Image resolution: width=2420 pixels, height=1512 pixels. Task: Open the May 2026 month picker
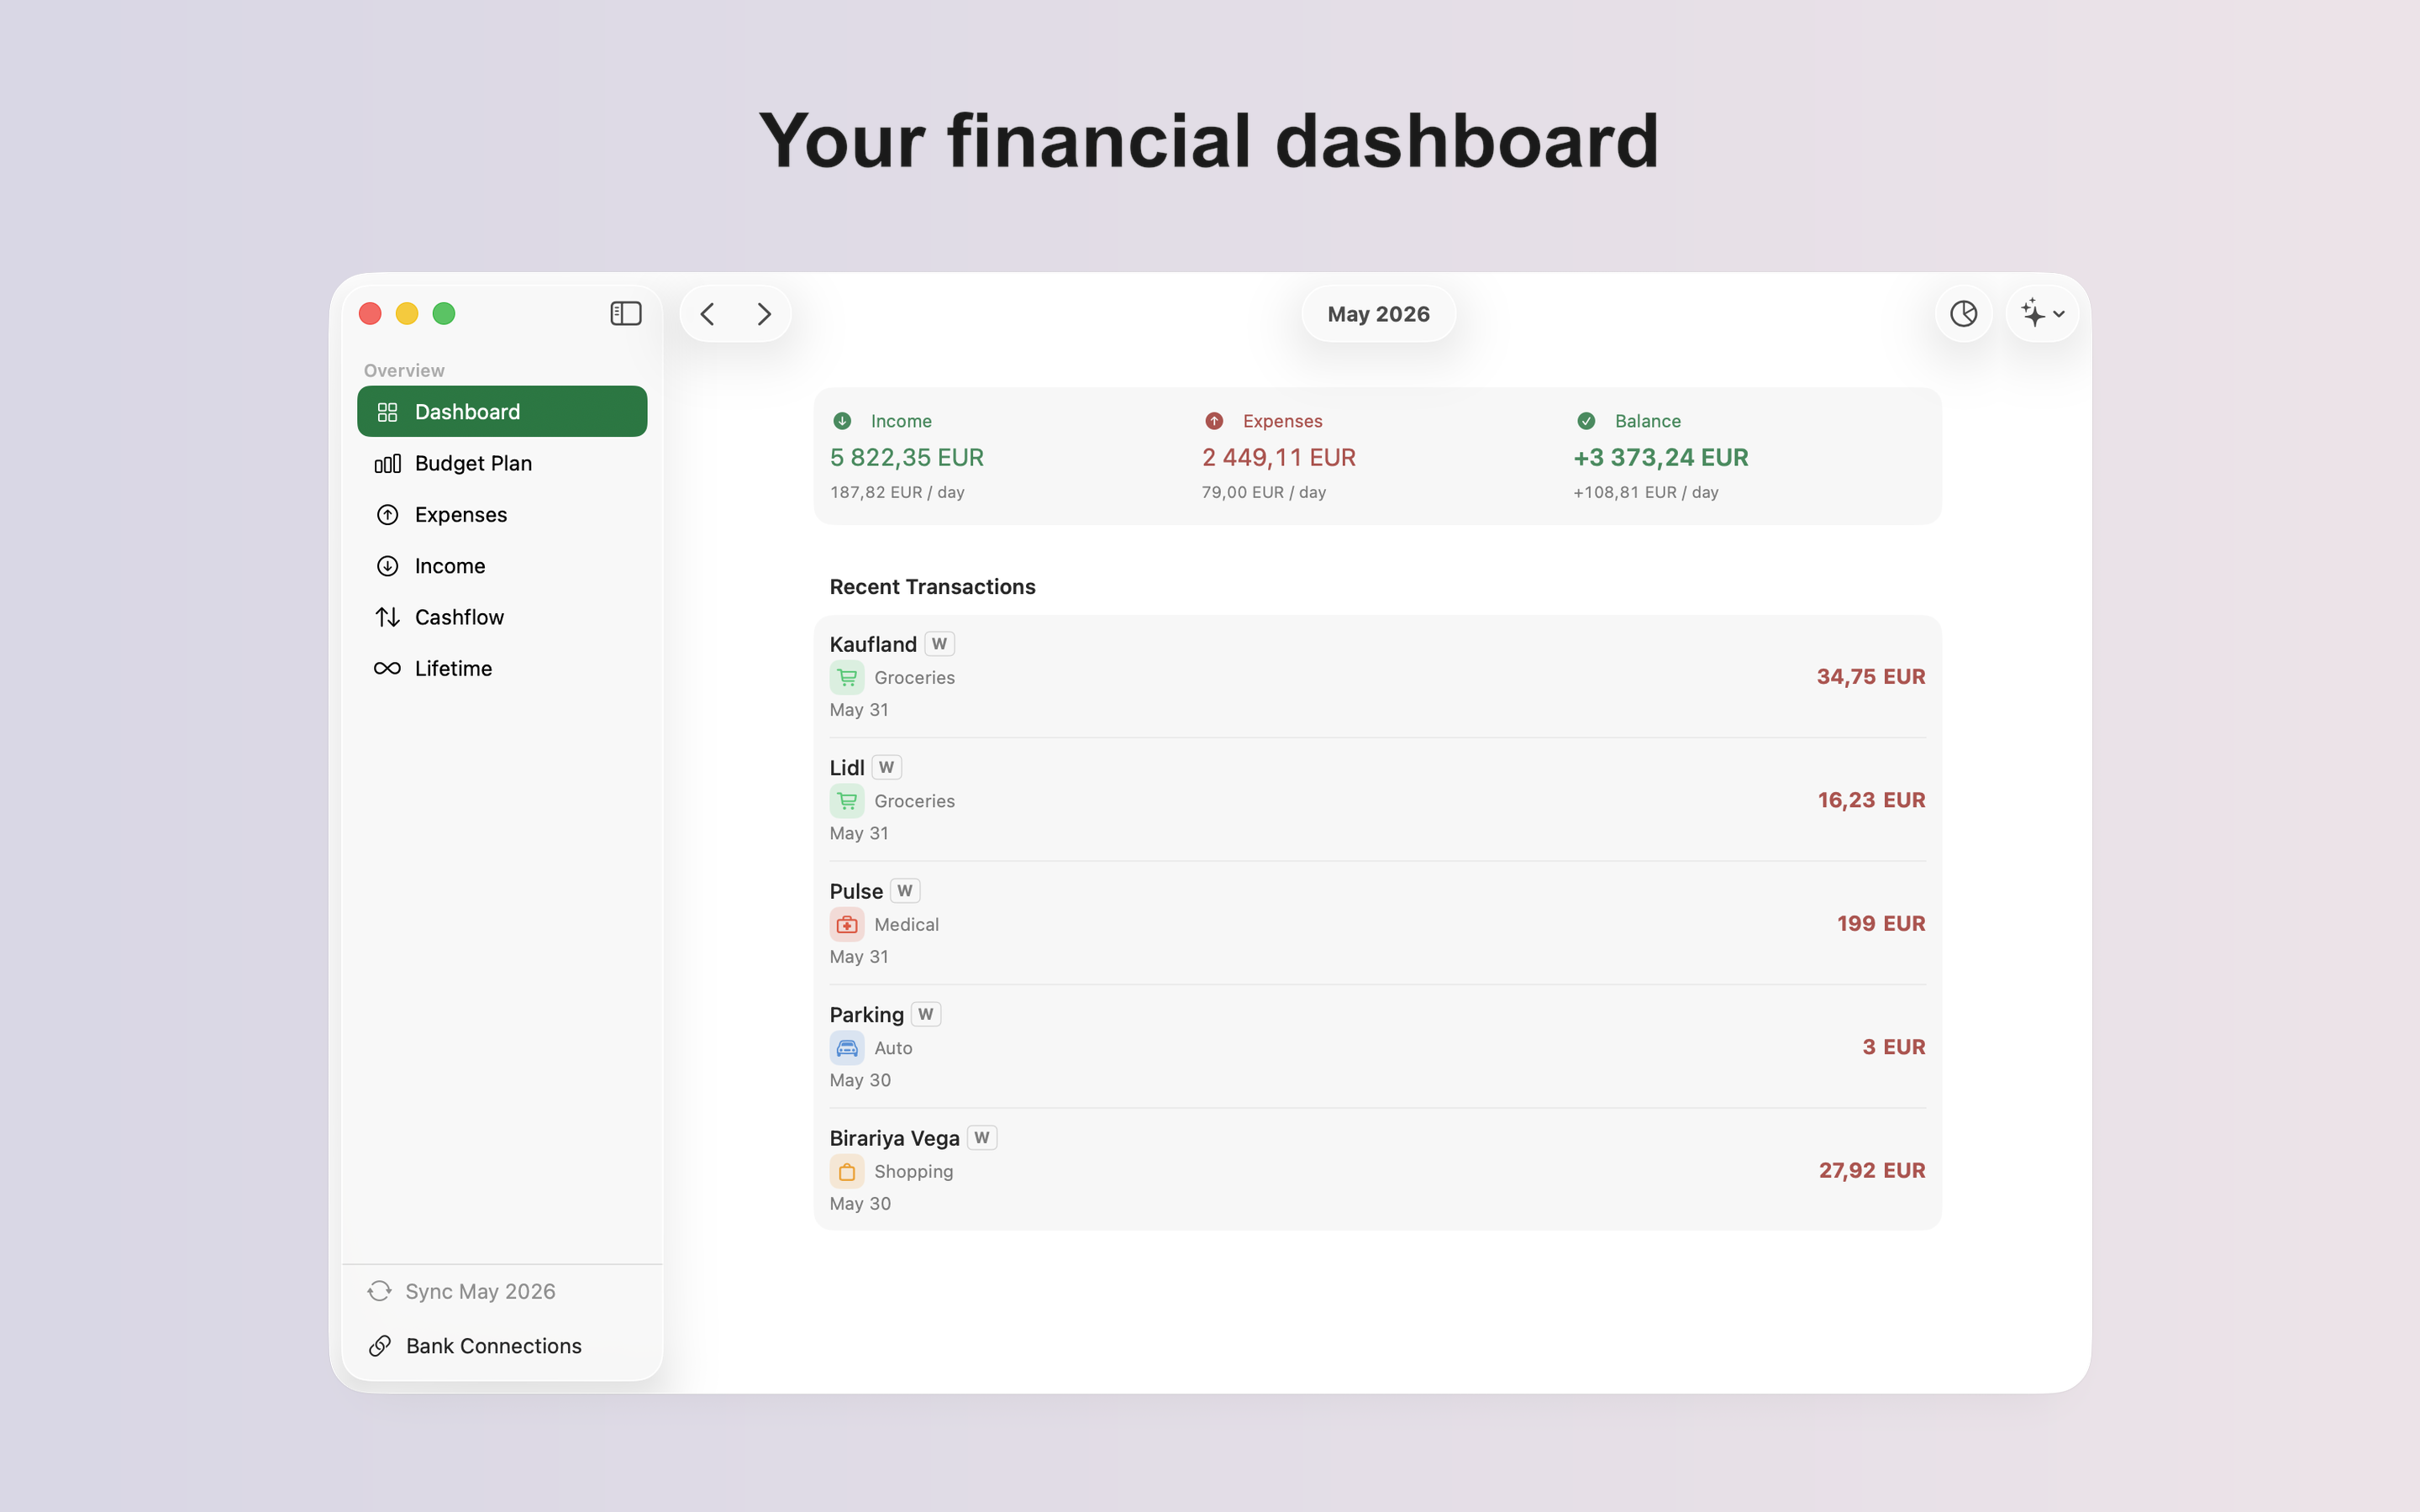(x=1378, y=314)
